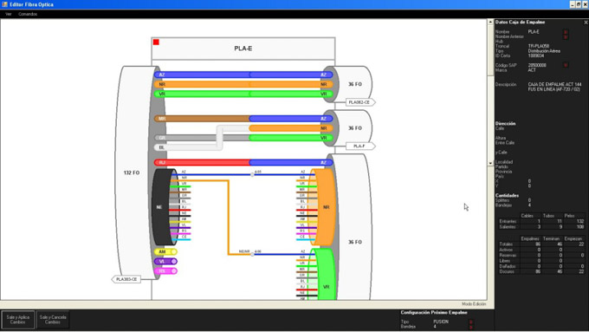589x332 pixels.
Task: Click Sale y Aplica Cambios button
Action: 17,320
